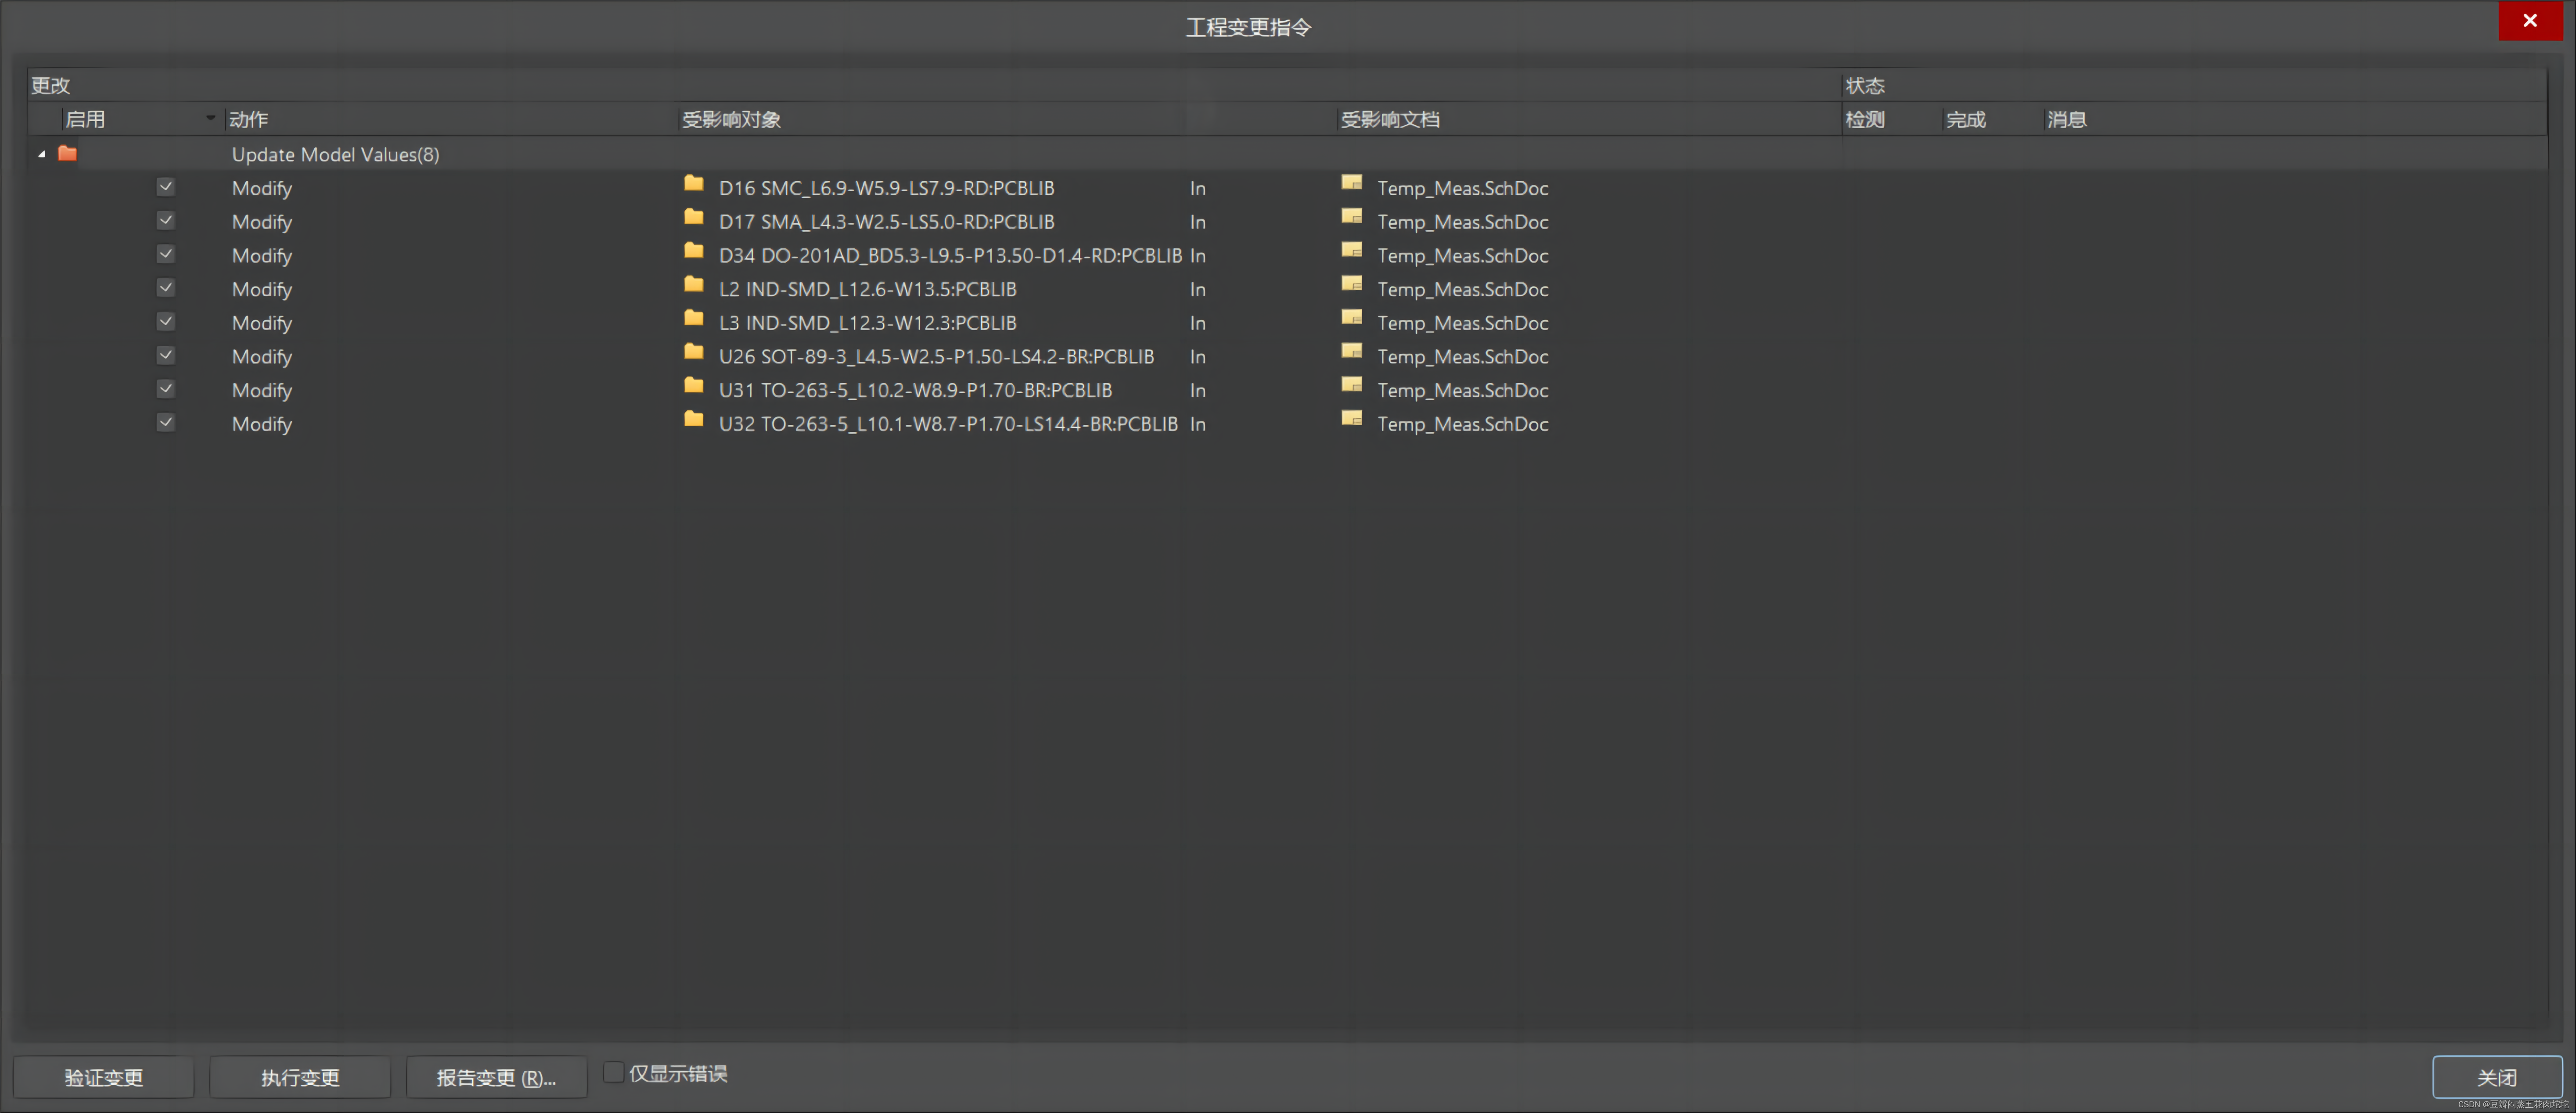2576x1113 pixels.
Task: Click the 动作 column header
Action: [x=248, y=119]
